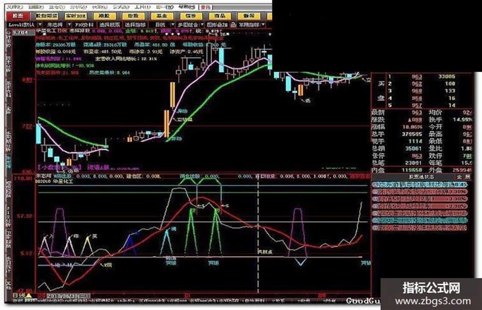Click the 总笔 value 23891

click(x=414, y=163)
